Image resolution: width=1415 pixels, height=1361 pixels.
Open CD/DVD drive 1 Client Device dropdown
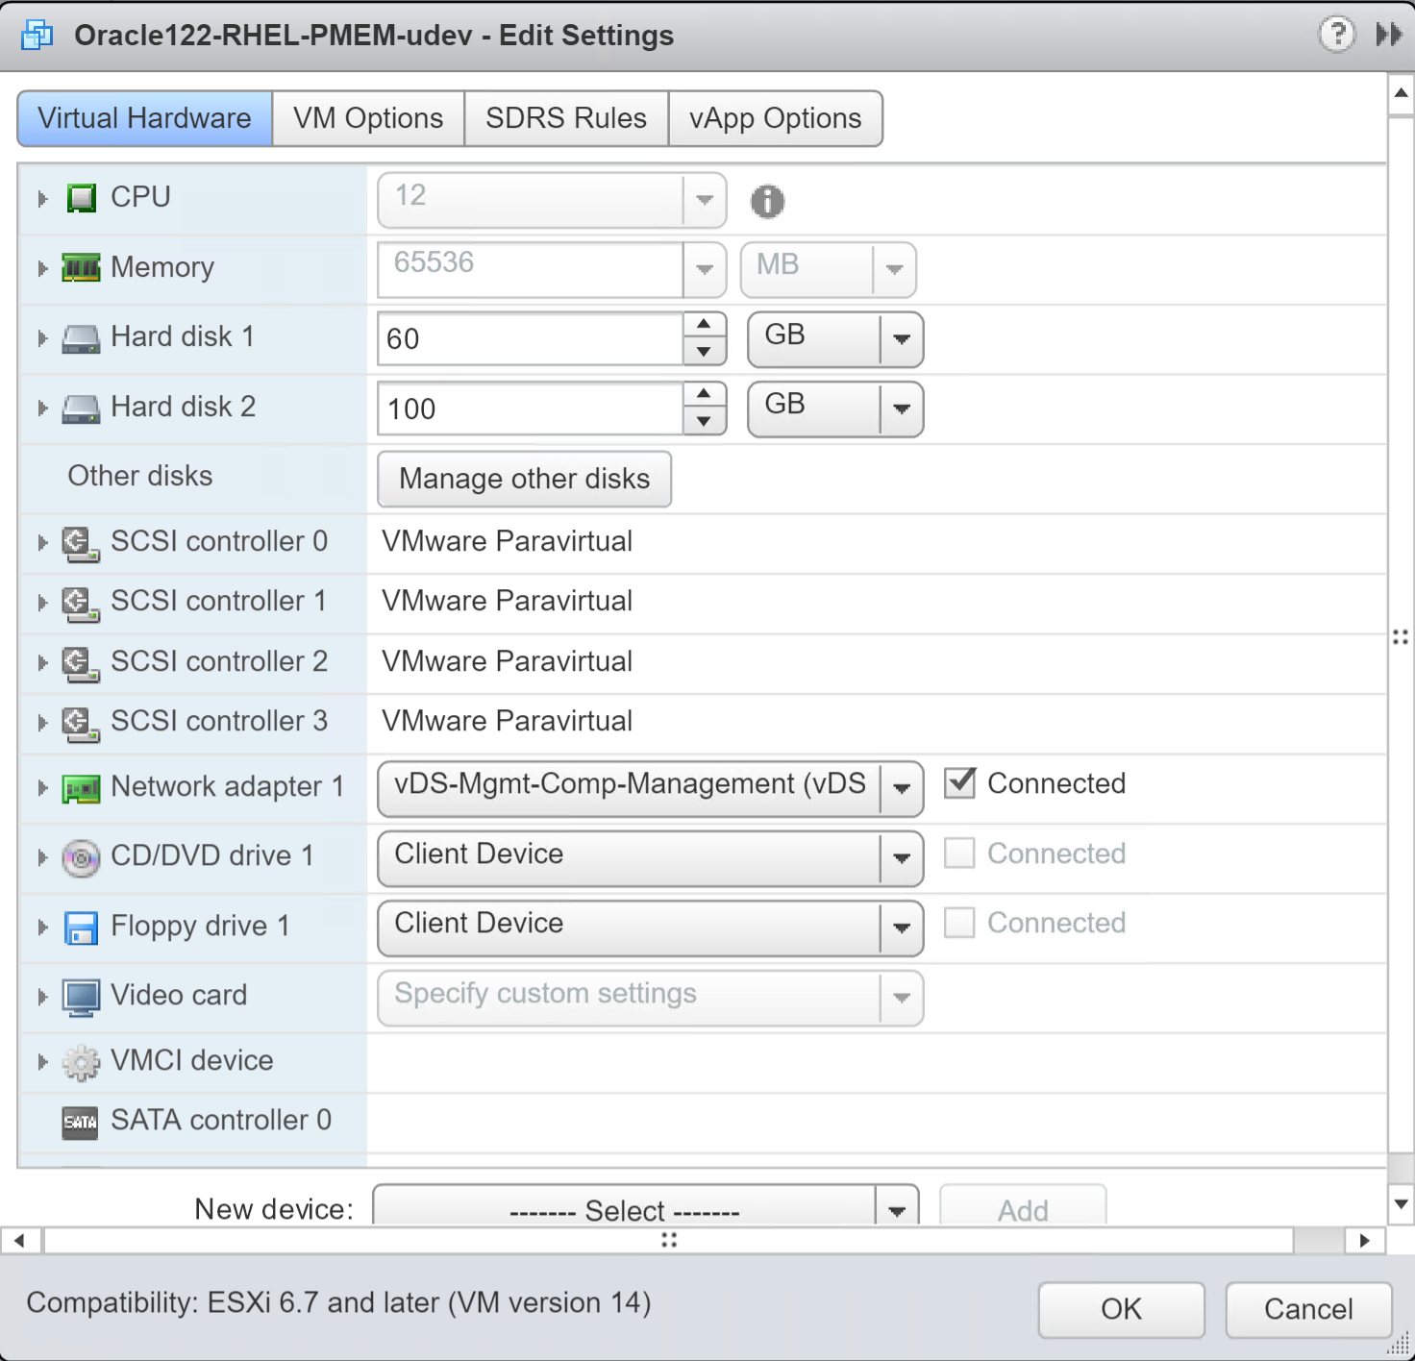pyautogui.click(x=651, y=858)
